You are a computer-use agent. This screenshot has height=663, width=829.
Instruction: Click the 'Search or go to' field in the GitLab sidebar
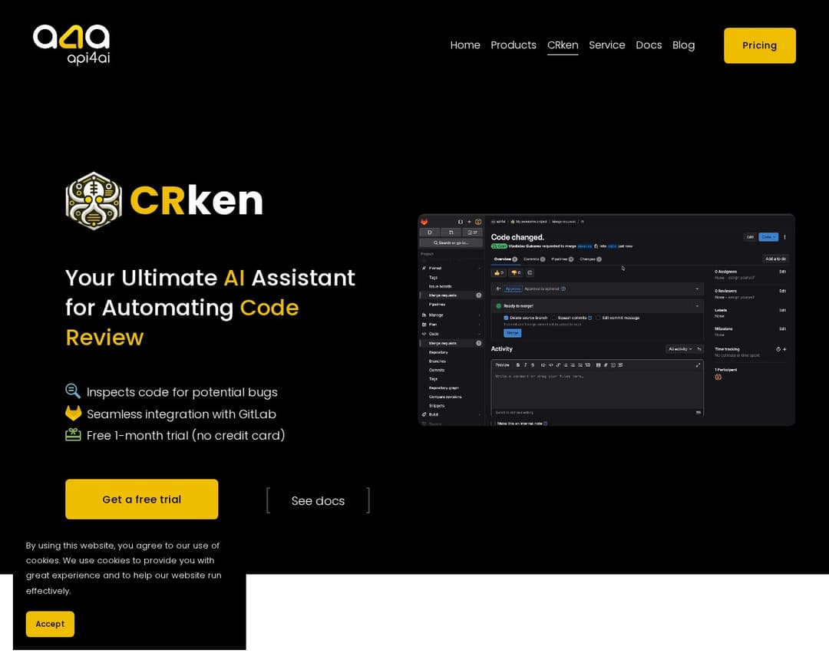click(x=451, y=242)
